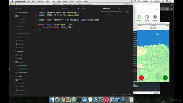Viewport: 183px width, 103px height.
Task: Click the clock in menu bar
Action: coord(155,1)
